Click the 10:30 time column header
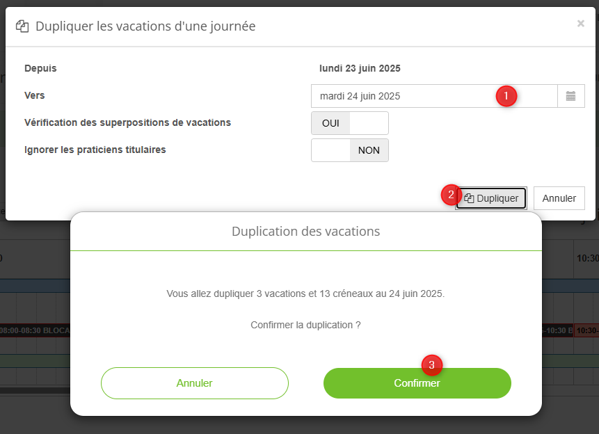 pyautogui.click(x=586, y=259)
